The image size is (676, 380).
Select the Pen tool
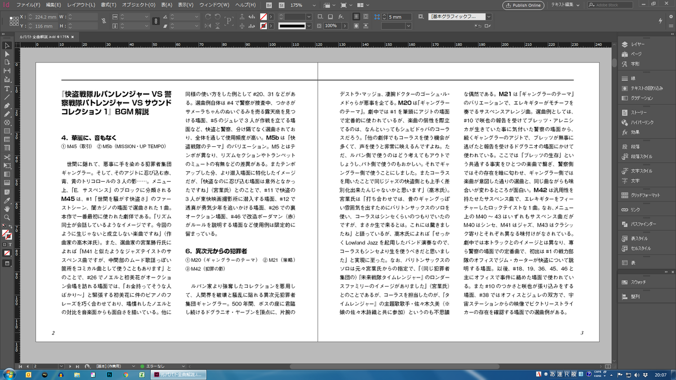pyautogui.click(x=7, y=105)
